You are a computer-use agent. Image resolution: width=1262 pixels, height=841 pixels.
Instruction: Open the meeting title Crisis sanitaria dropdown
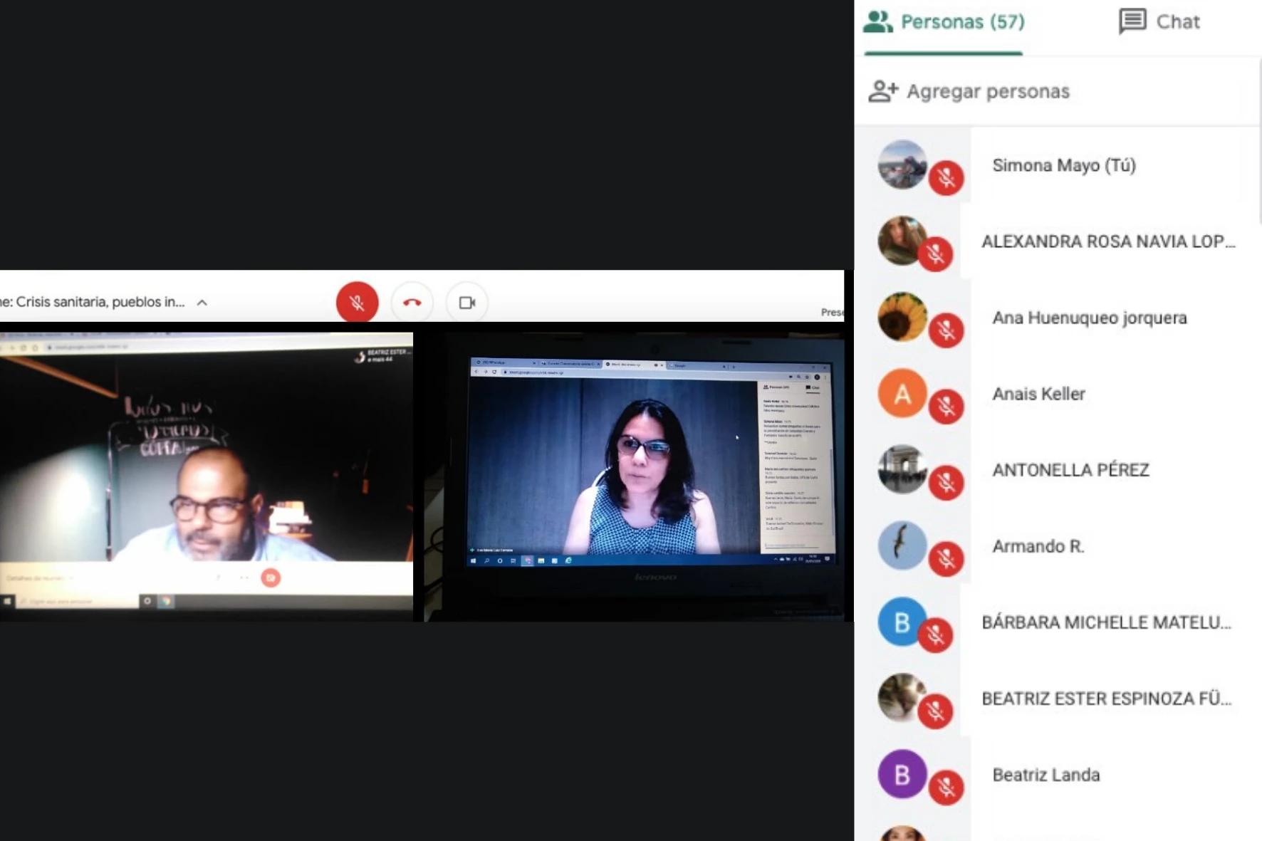100,302
